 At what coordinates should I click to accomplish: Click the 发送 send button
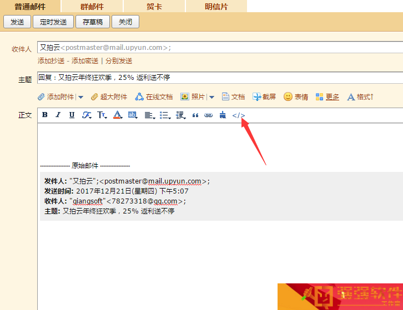coord(17,22)
